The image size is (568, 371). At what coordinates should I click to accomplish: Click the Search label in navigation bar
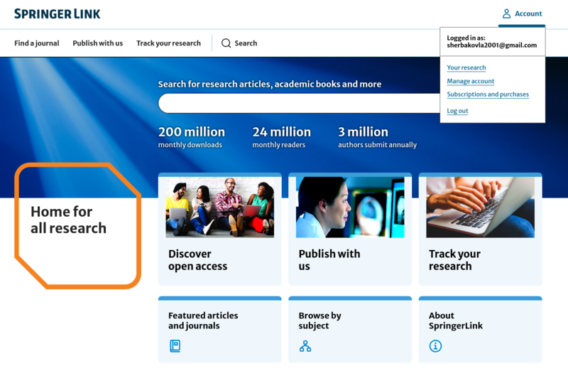246,43
